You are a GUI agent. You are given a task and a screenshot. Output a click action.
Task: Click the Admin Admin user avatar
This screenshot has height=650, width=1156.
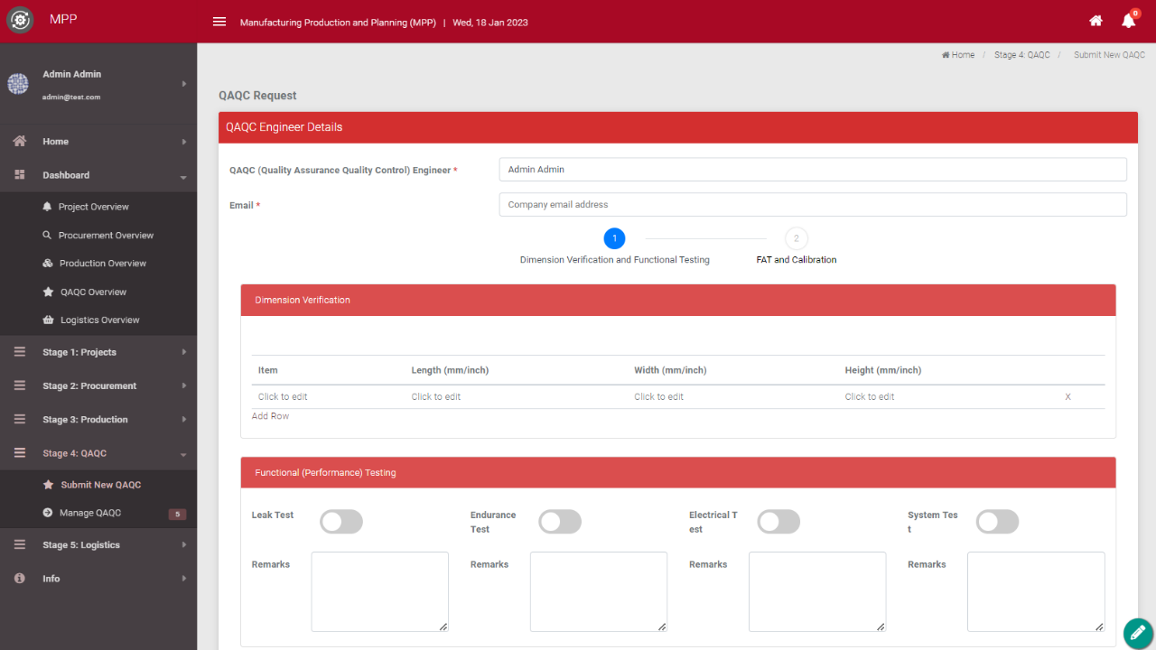18,84
